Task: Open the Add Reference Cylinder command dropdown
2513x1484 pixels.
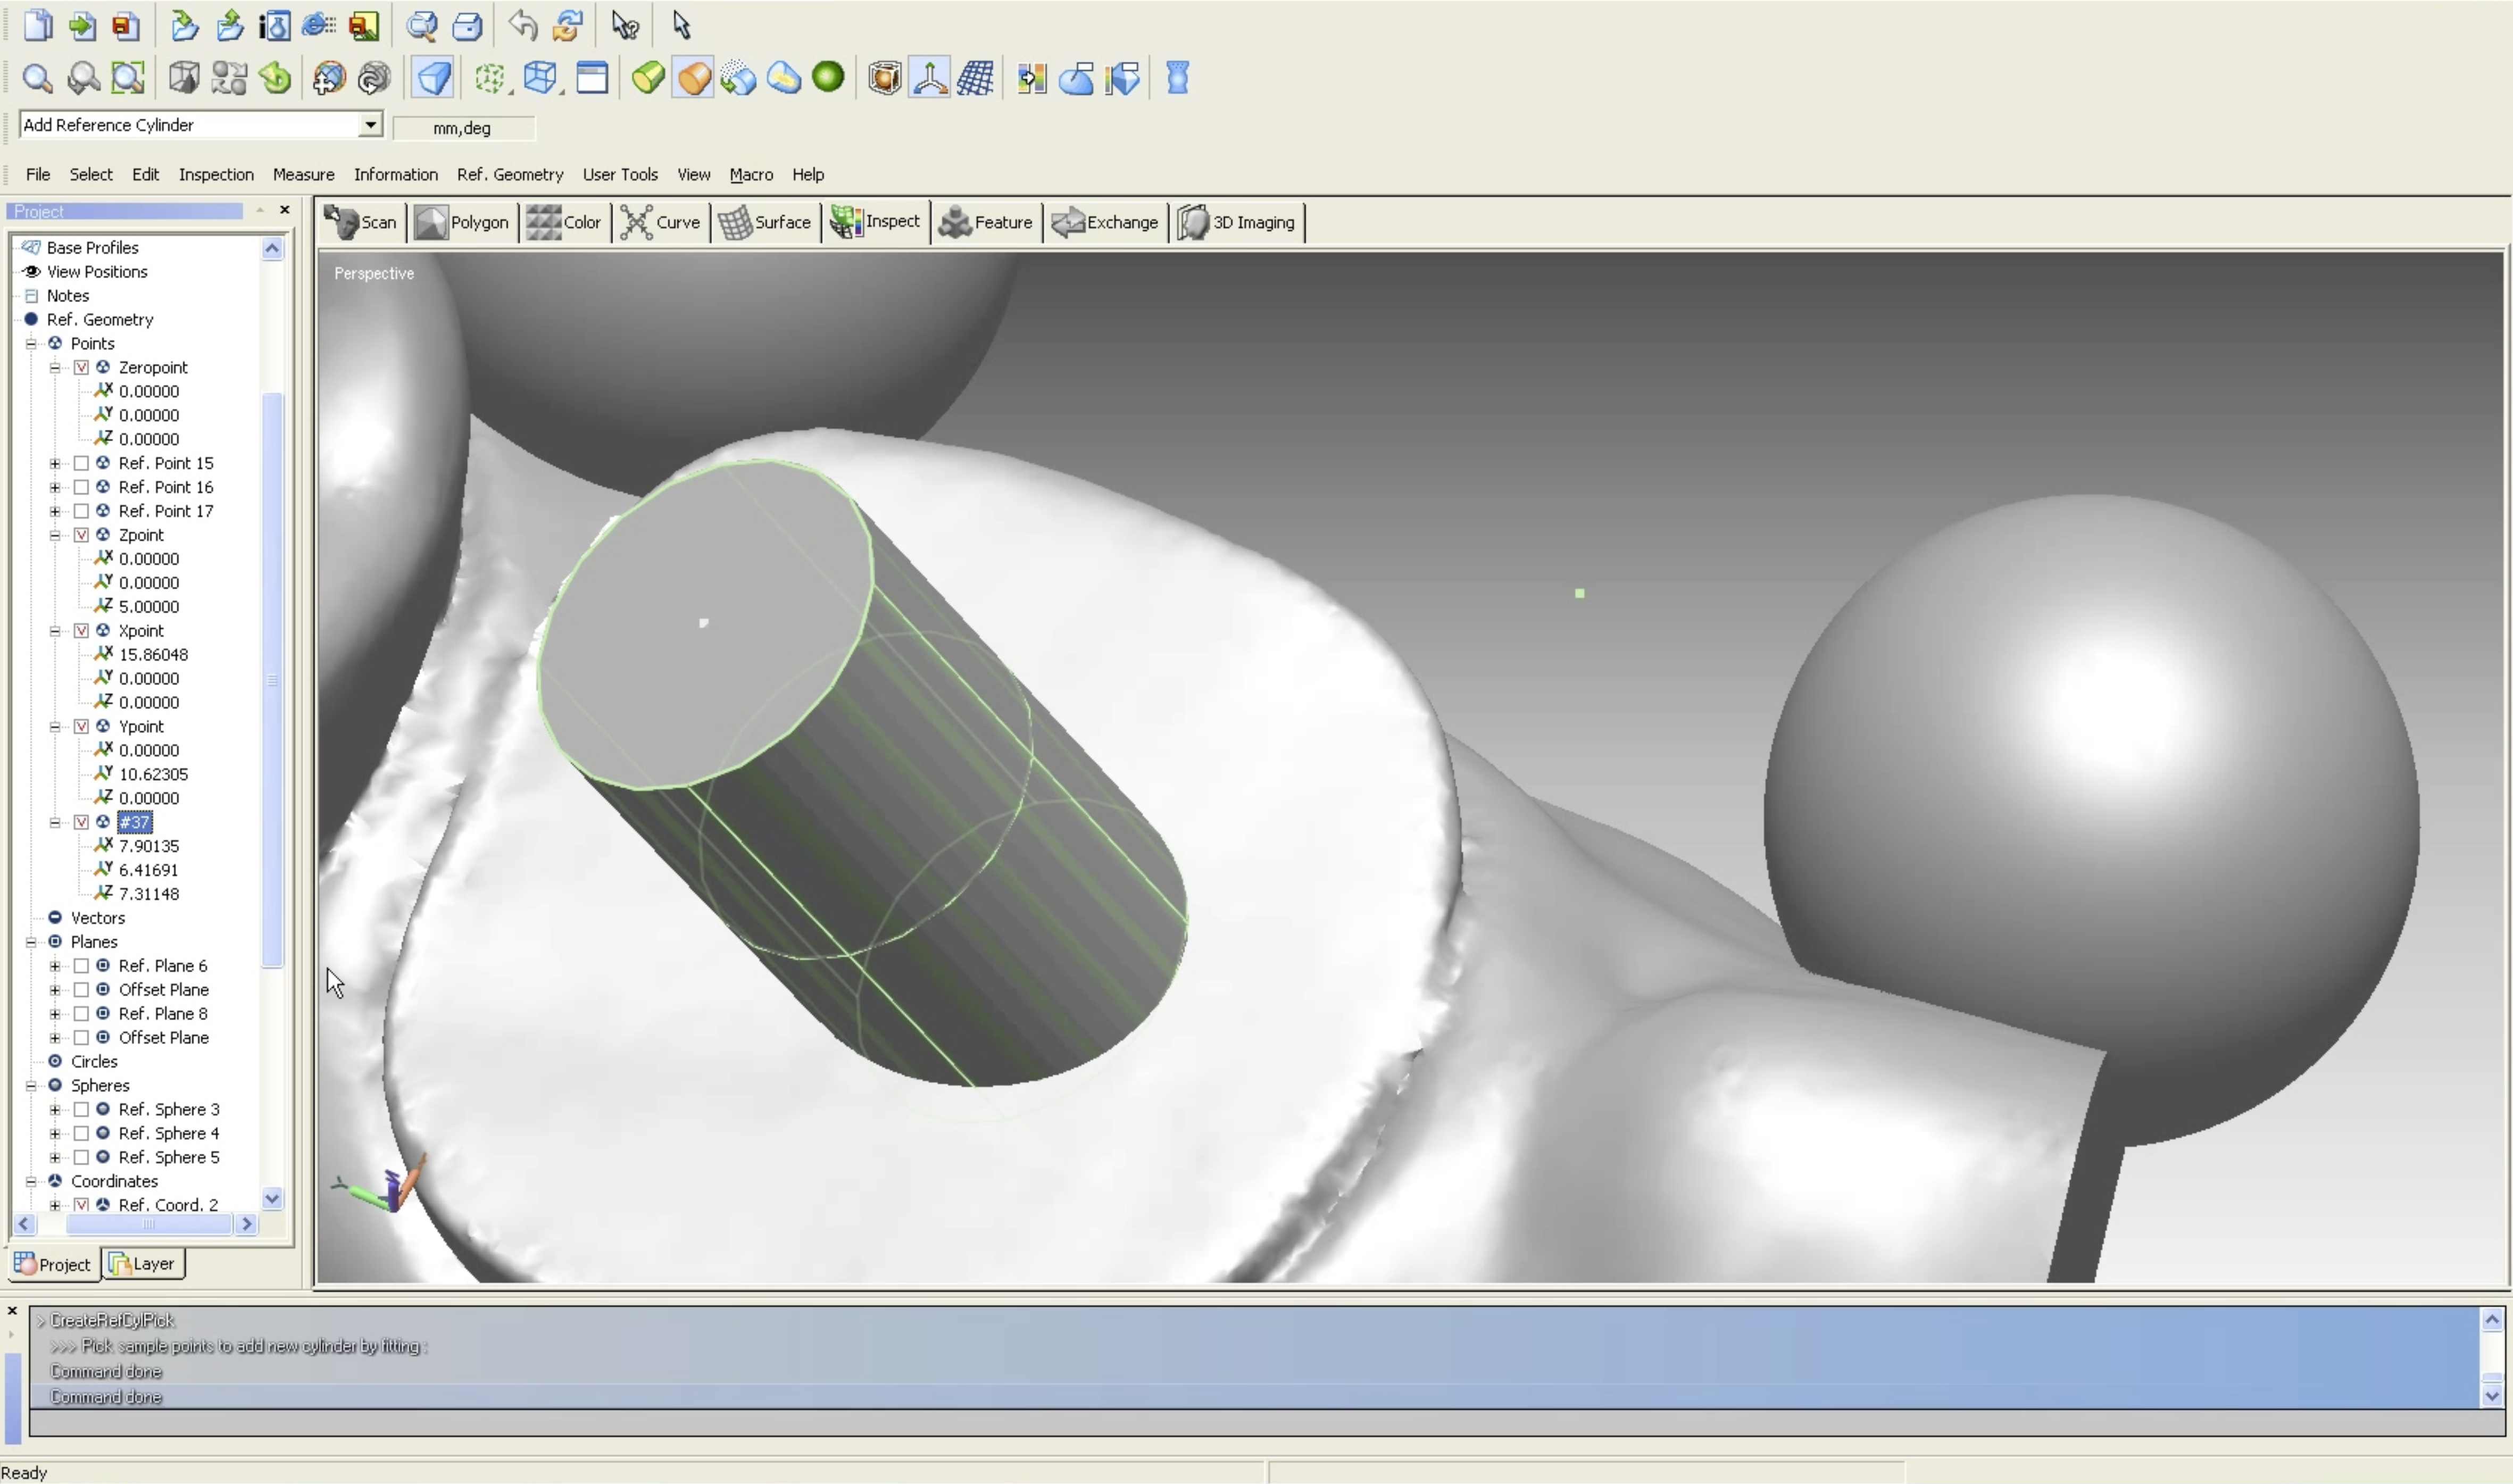Action: 370,124
